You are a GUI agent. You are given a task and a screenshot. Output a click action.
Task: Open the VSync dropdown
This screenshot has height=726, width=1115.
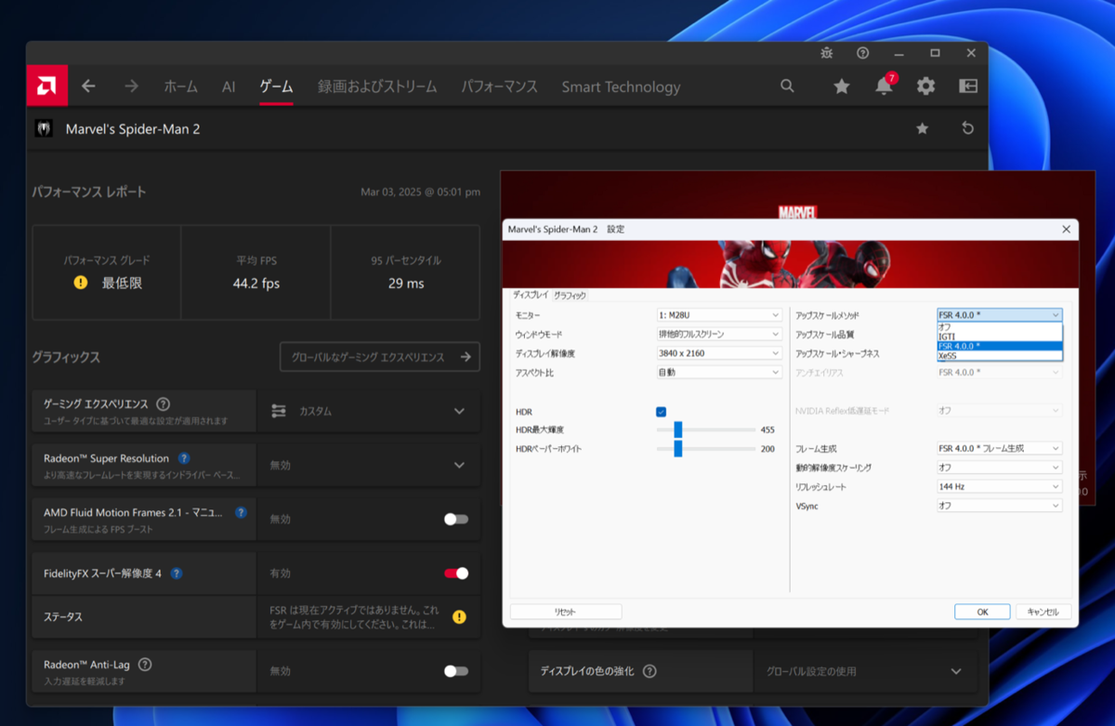(x=999, y=506)
